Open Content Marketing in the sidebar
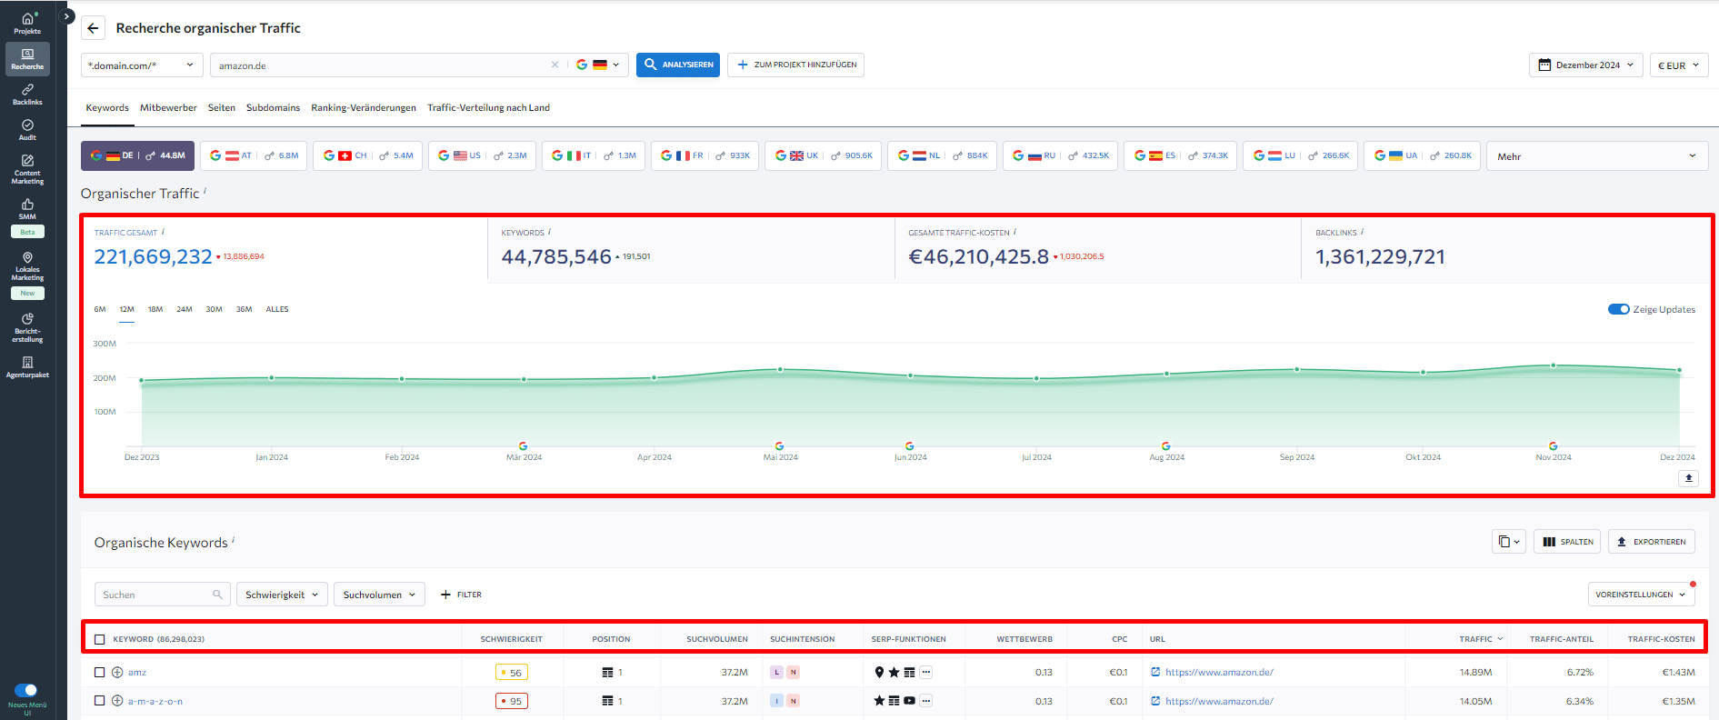The height and width of the screenshot is (720, 1719). point(27,169)
